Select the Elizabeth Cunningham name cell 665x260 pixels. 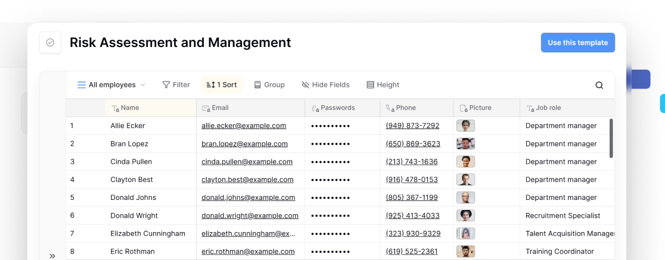point(151,233)
